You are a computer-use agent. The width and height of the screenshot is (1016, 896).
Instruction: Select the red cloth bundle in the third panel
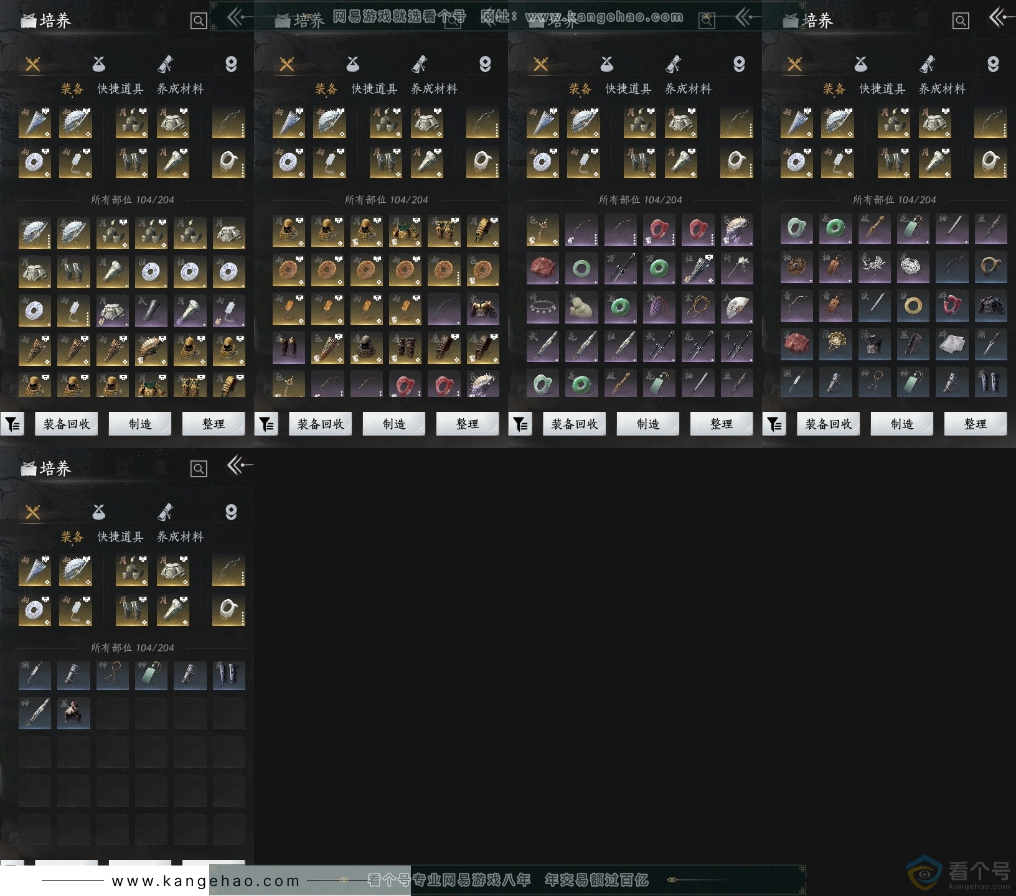(x=543, y=269)
